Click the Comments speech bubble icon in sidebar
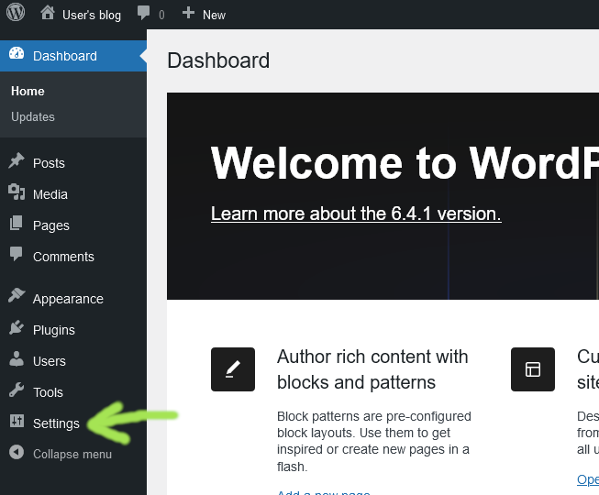This screenshot has height=495, width=599. pyautogui.click(x=16, y=254)
